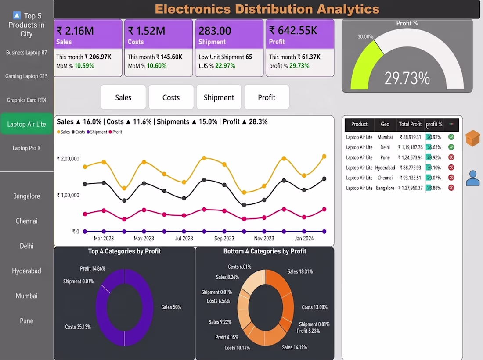Click ₹ 1,27,960.37 in the Bangalore row
This screenshot has height=360, width=483.
click(x=410, y=188)
